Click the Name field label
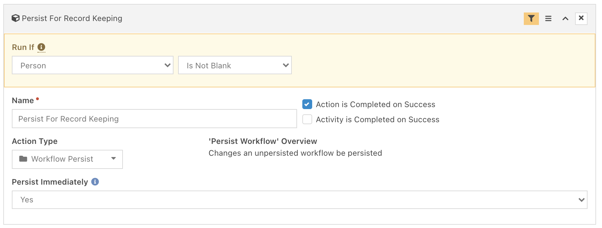The width and height of the screenshot is (602, 228). click(23, 101)
